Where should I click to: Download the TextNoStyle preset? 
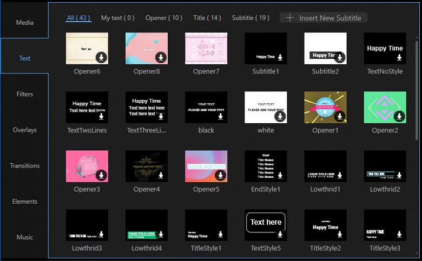tap(399, 57)
